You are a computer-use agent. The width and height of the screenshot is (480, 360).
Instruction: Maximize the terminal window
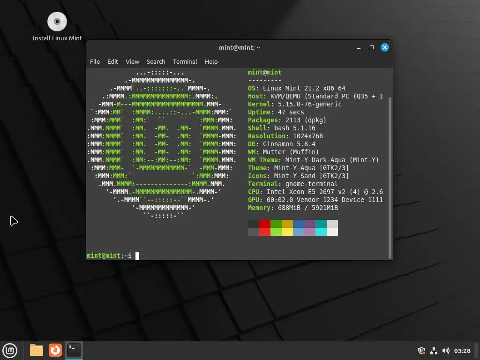(x=372, y=47)
